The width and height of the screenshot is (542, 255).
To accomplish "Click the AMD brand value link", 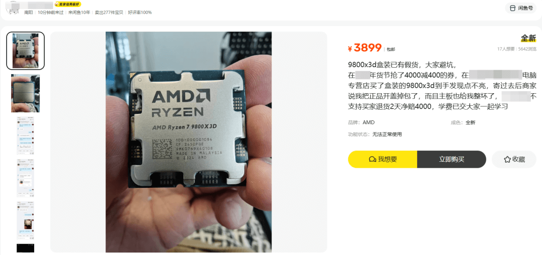I will click(368, 122).
